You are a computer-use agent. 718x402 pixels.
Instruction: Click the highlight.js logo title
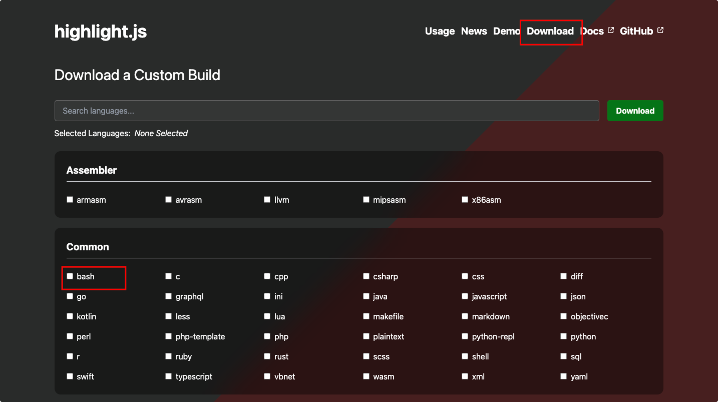coord(101,32)
